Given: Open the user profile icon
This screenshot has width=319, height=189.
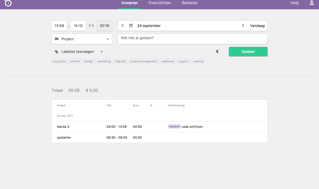Looking at the screenshot, I should coord(312,2).
